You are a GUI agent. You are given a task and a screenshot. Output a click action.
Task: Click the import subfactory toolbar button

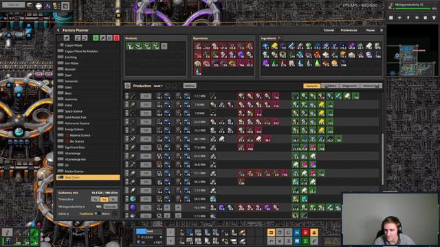click(78, 38)
